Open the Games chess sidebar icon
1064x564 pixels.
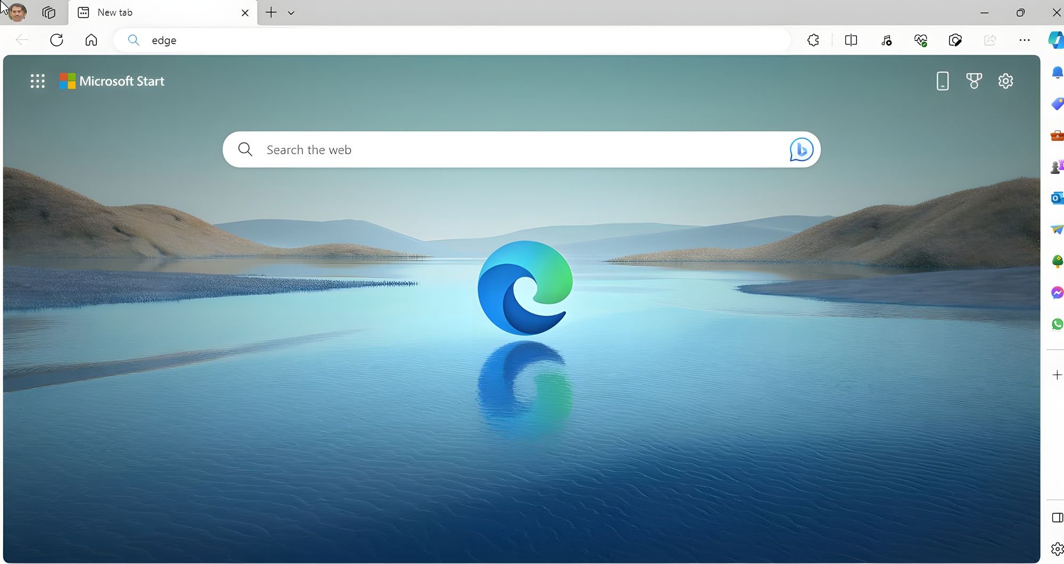pos(1057,167)
